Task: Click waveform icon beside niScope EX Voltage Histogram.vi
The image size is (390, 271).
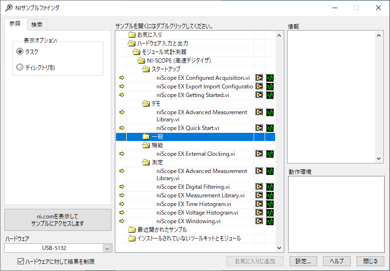Action: click(270, 213)
